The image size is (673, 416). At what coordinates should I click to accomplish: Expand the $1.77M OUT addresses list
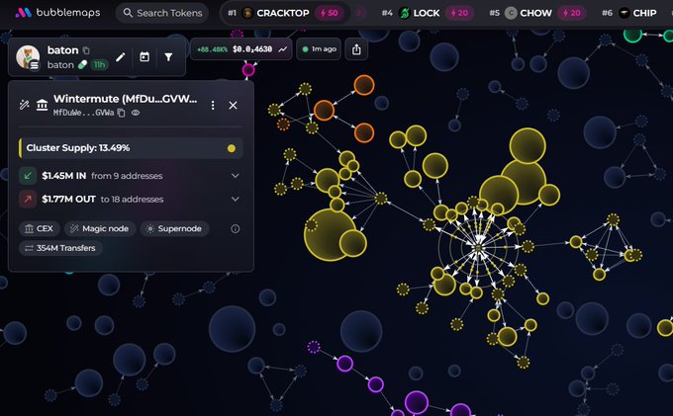tap(236, 199)
